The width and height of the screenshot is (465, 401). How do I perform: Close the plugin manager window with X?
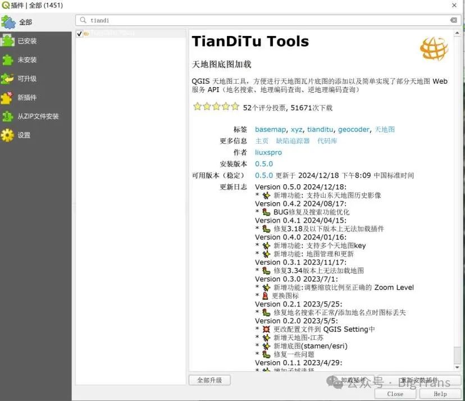point(454,5)
